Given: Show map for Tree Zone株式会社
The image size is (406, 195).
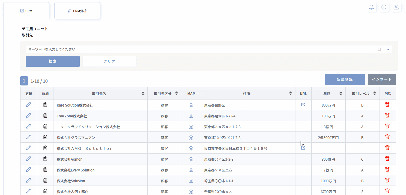Looking at the screenshot, I should tap(191, 116).
